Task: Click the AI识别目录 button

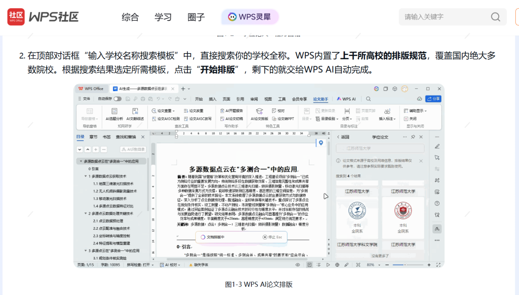Action: click(x=133, y=150)
